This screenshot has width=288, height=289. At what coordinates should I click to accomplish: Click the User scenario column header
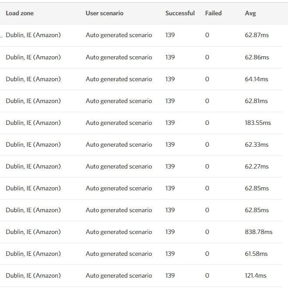(104, 13)
